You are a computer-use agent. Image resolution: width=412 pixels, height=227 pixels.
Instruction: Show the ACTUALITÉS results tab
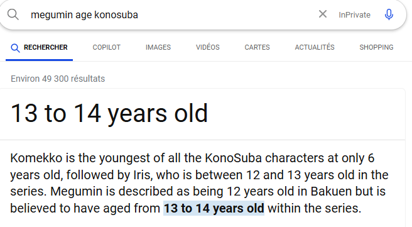coord(315,47)
